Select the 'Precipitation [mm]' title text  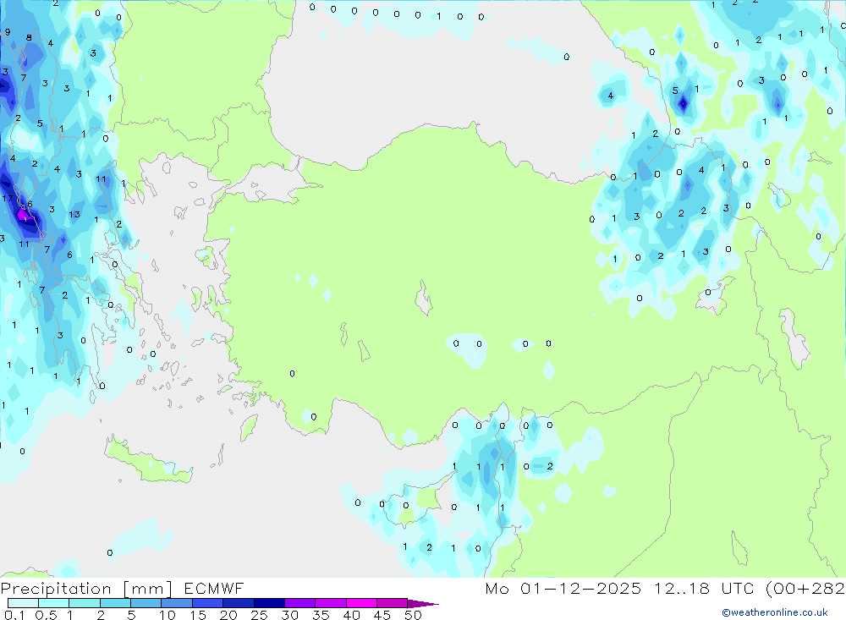[86, 589]
